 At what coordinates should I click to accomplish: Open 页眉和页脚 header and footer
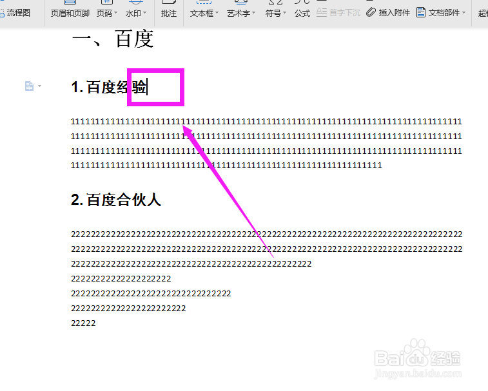click(x=70, y=13)
